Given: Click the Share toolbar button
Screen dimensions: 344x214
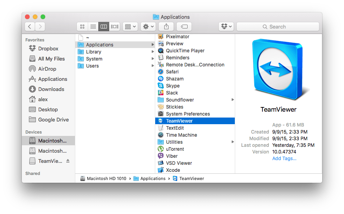Looking at the screenshot, I should 166,27.
